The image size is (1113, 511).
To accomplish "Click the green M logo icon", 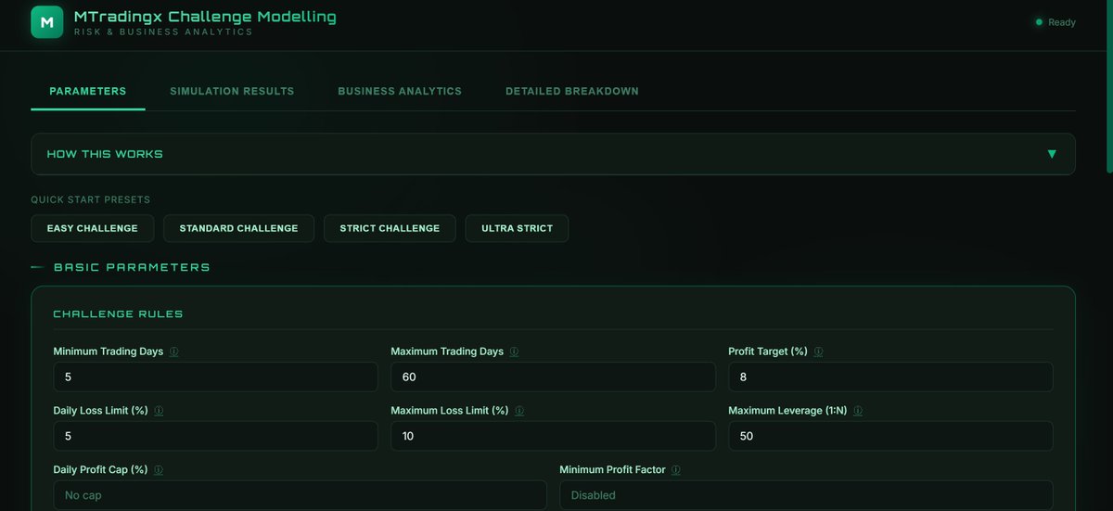I will 46,21.
